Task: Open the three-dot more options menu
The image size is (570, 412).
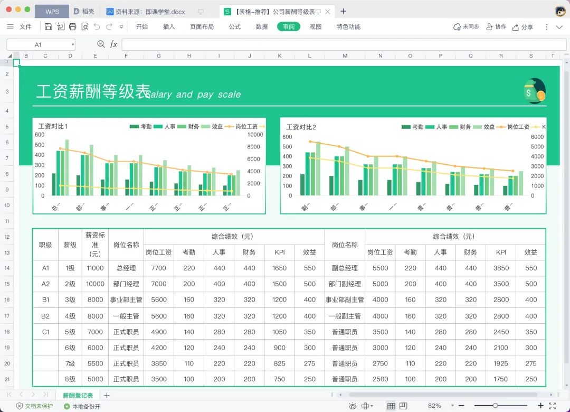Action: tap(546, 27)
